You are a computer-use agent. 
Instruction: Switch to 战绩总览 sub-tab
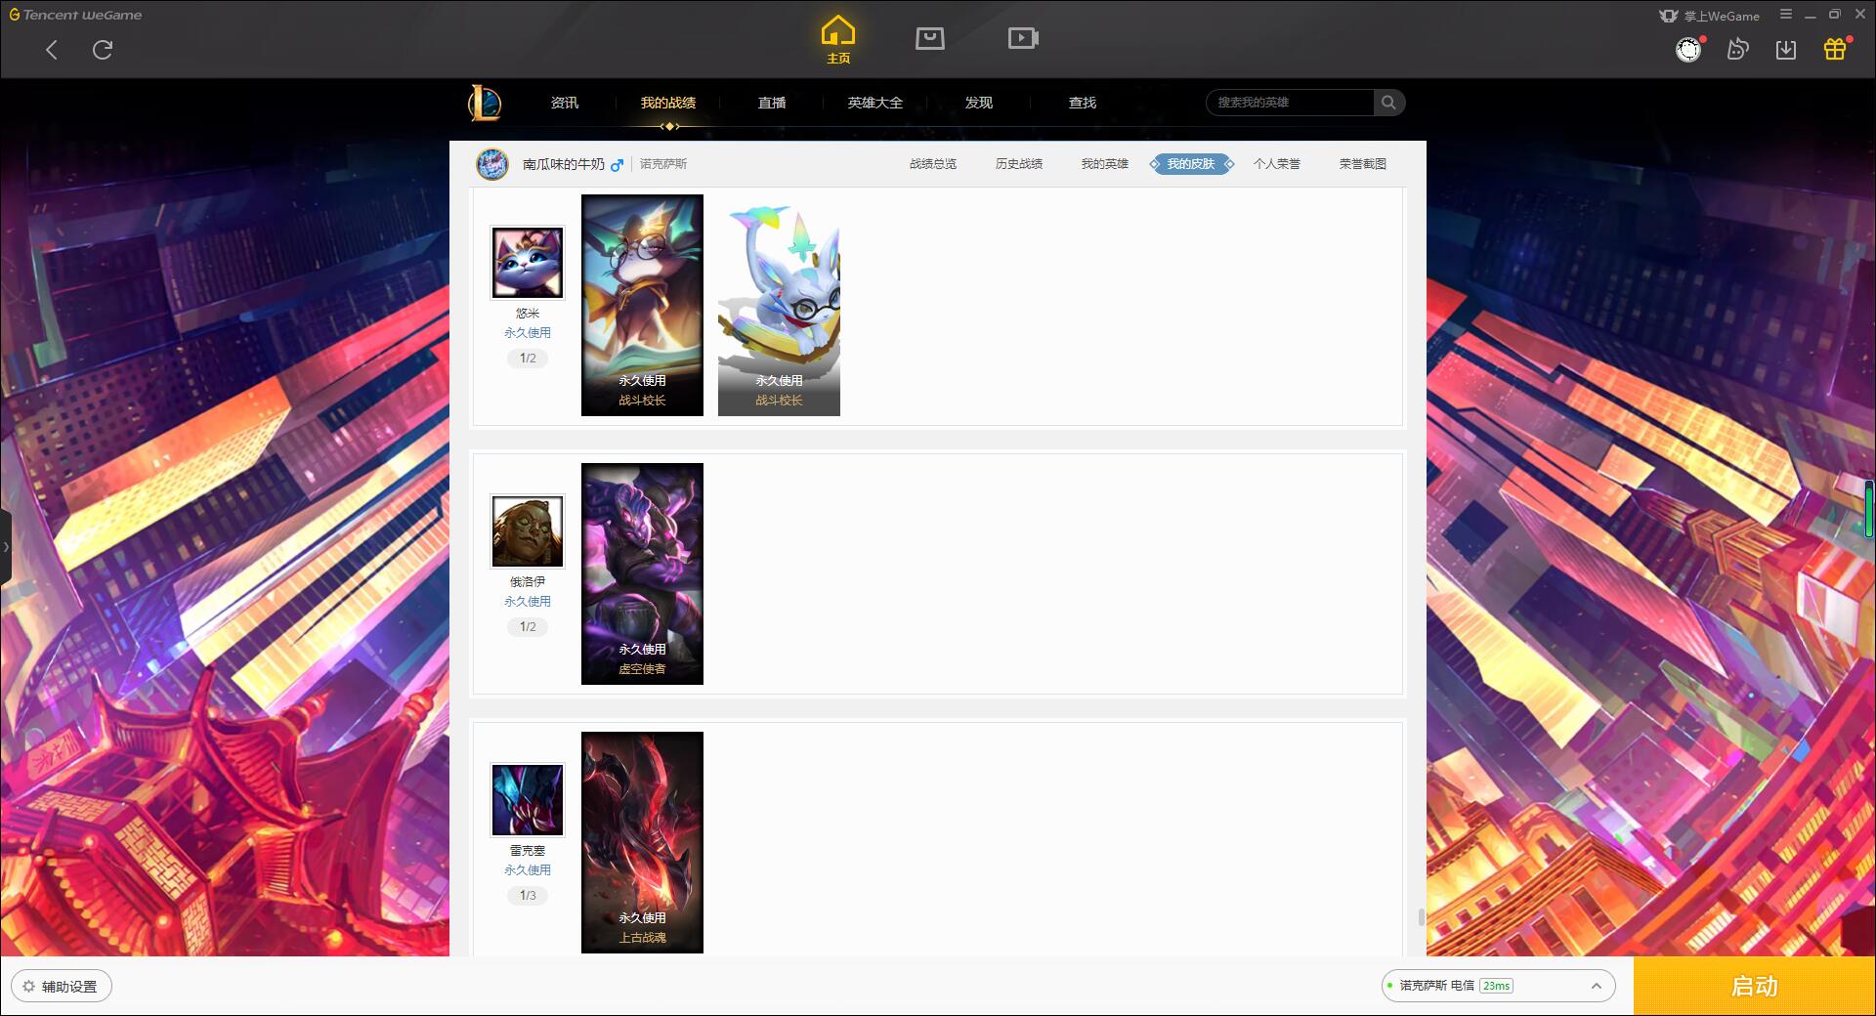tap(933, 164)
